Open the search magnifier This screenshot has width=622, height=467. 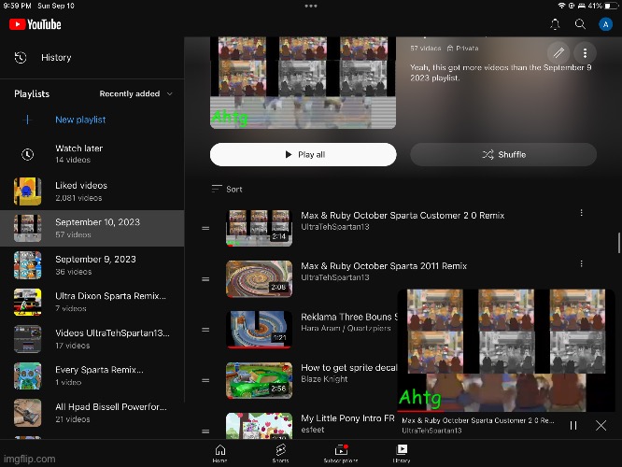[x=580, y=24]
